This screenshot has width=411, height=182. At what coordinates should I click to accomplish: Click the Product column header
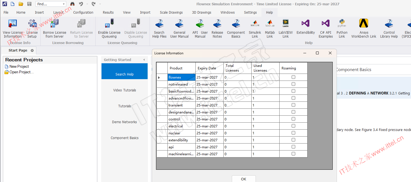[x=181, y=68]
